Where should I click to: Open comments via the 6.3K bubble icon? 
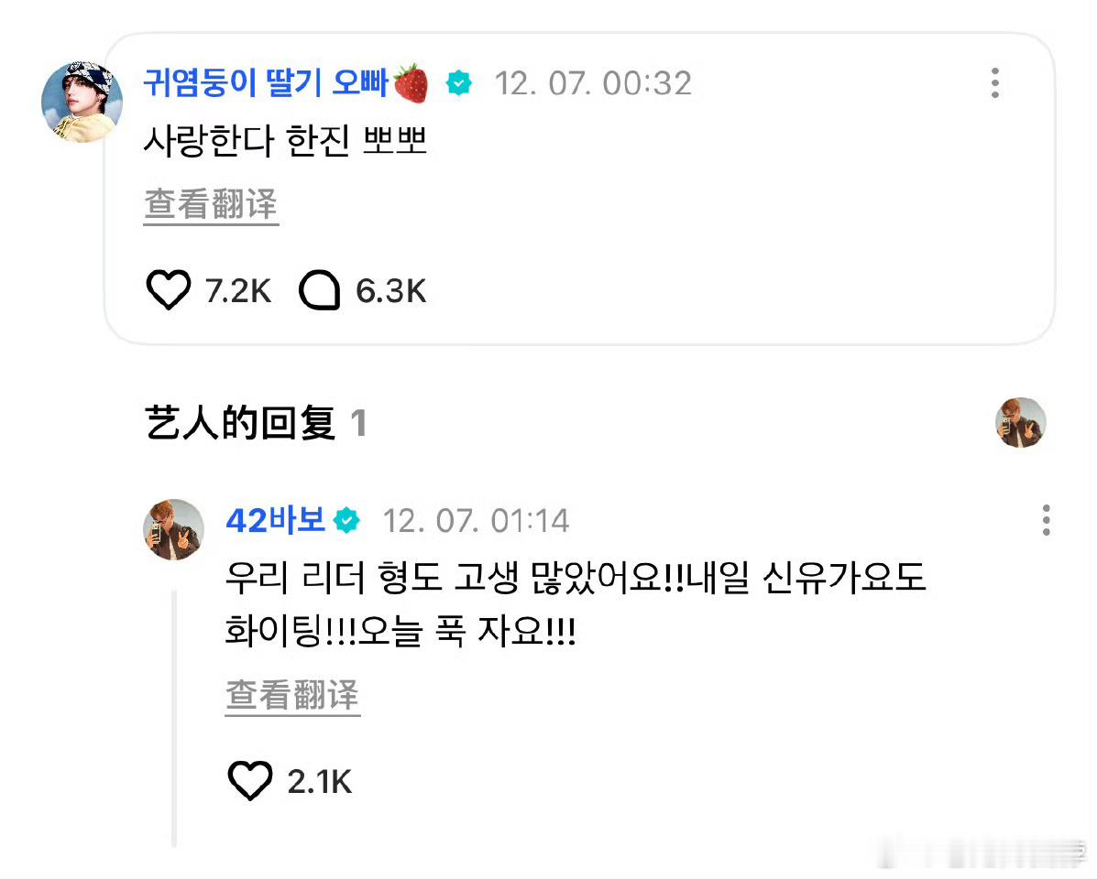click(x=320, y=290)
